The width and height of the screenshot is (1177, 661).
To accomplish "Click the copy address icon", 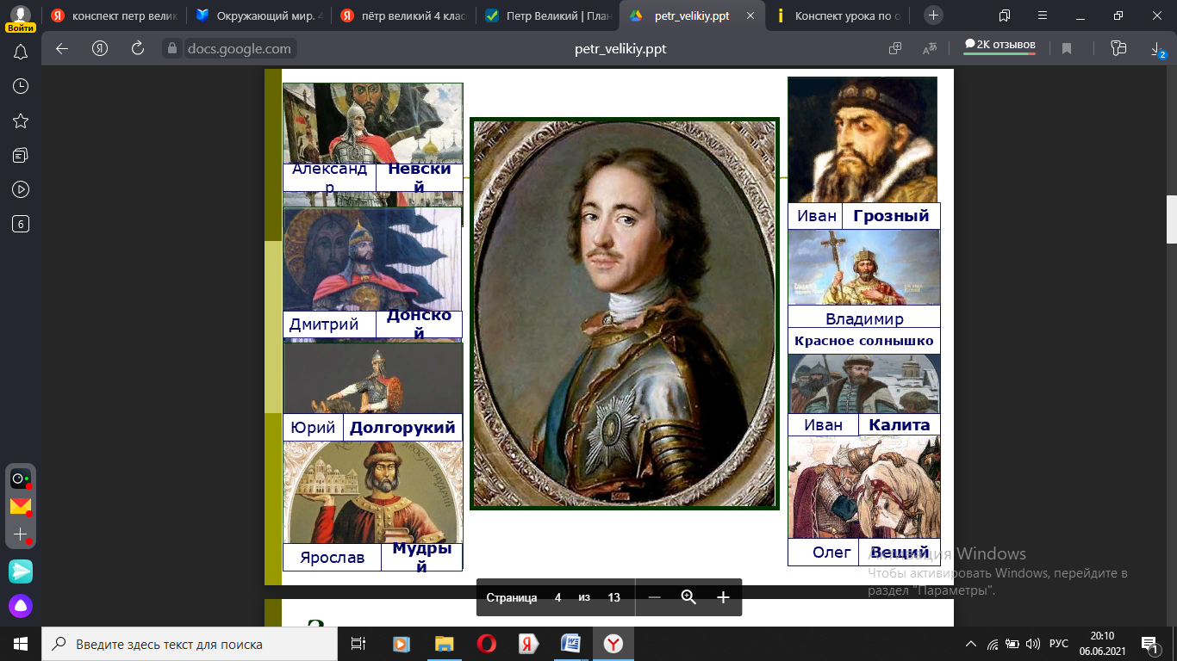I will click(x=895, y=49).
